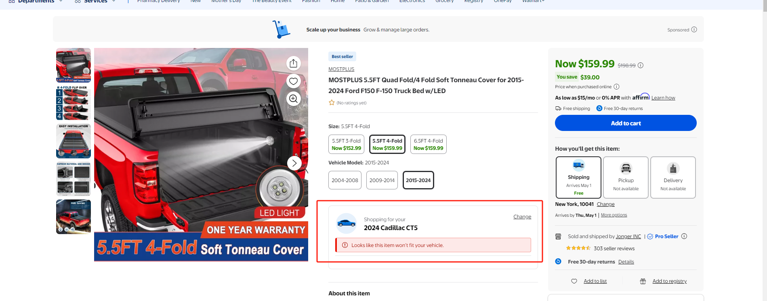Click Add to list link
The height and width of the screenshot is (301, 767).
coord(595,281)
